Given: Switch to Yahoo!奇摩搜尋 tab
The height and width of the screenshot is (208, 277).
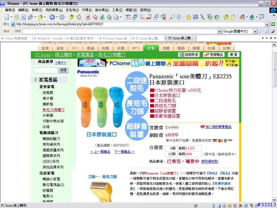Looking at the screenshot, I should pyautogui.click(x=16, y=38).
